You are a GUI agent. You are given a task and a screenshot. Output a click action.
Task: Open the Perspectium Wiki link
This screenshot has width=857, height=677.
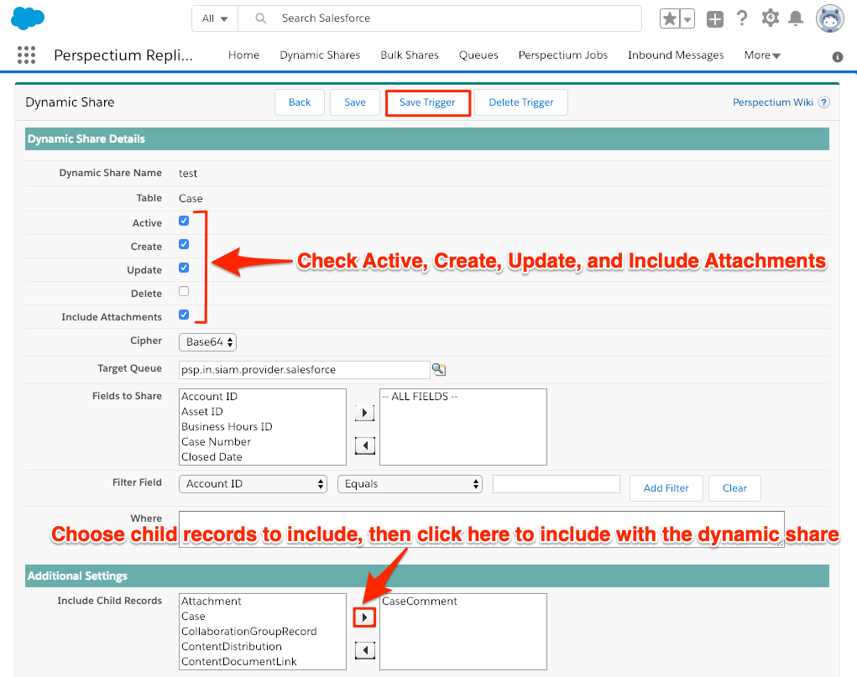pyautogui.click(x=773, y=102)
